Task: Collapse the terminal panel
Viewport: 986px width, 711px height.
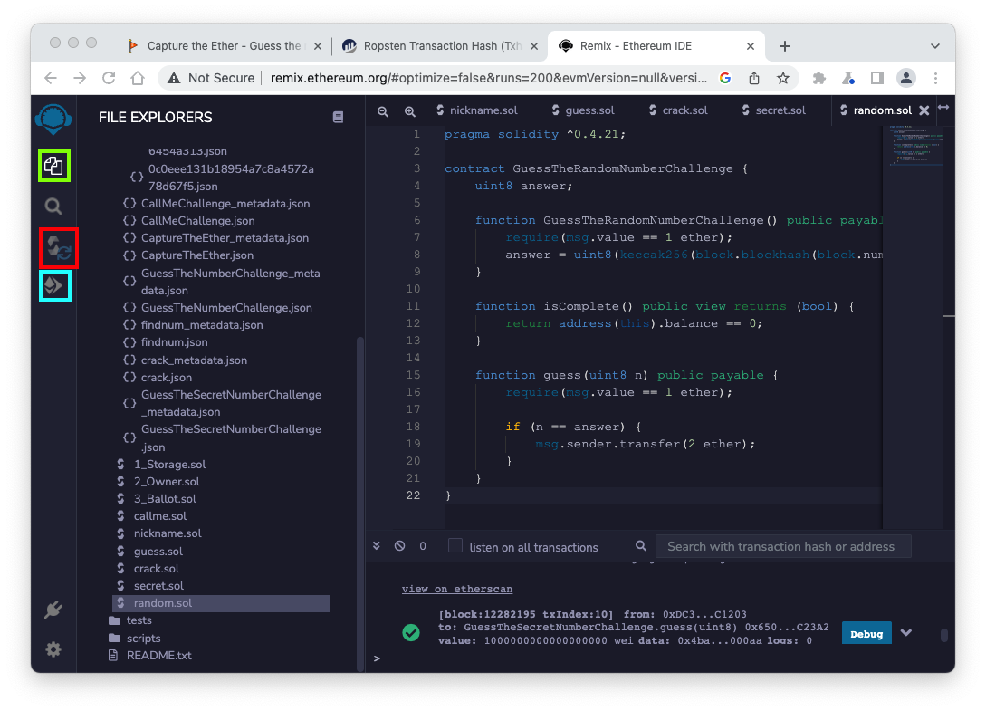Action: (x=378, y=546)
